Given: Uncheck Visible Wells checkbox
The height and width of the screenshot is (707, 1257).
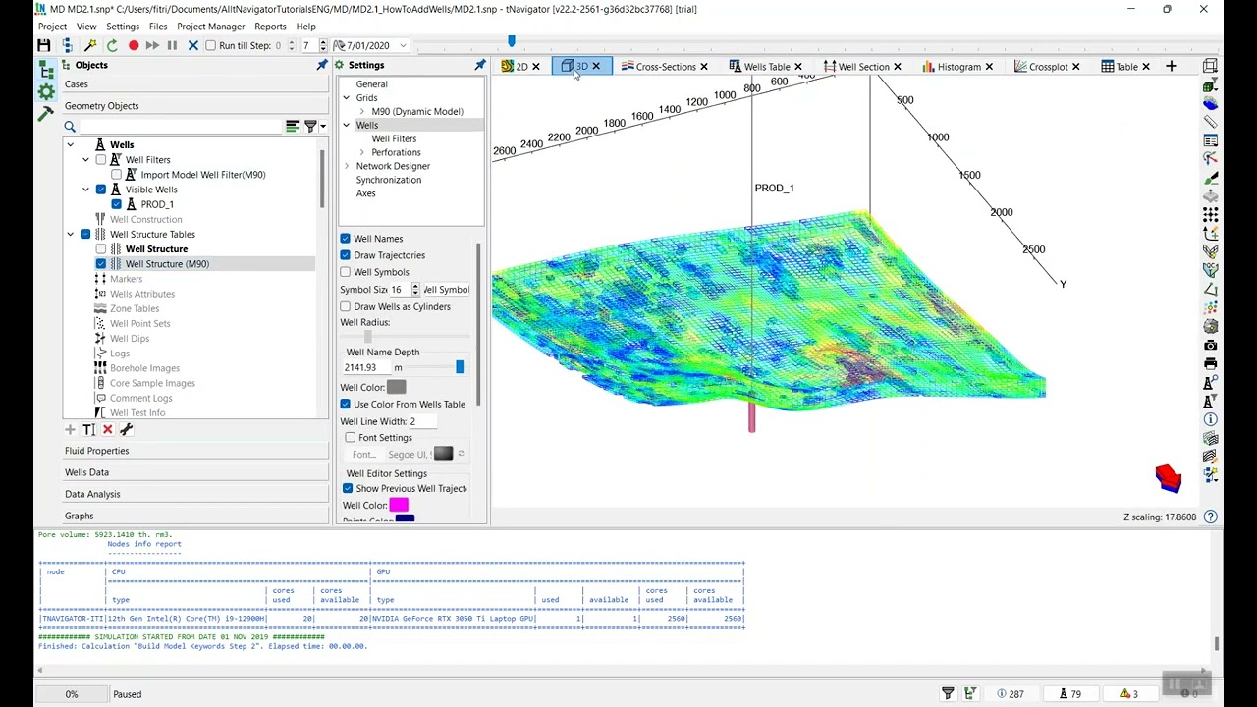Looking at the screenshot, I should [101, 190].
